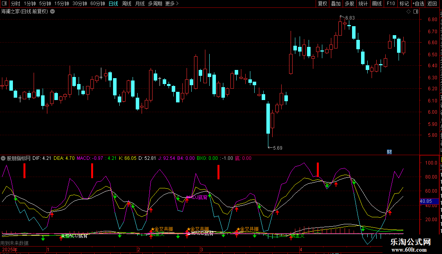Screen dimensions: 442x254
Task: Click the 海澜之家(日线.前复权) chart title
Action: click(25, 12)
